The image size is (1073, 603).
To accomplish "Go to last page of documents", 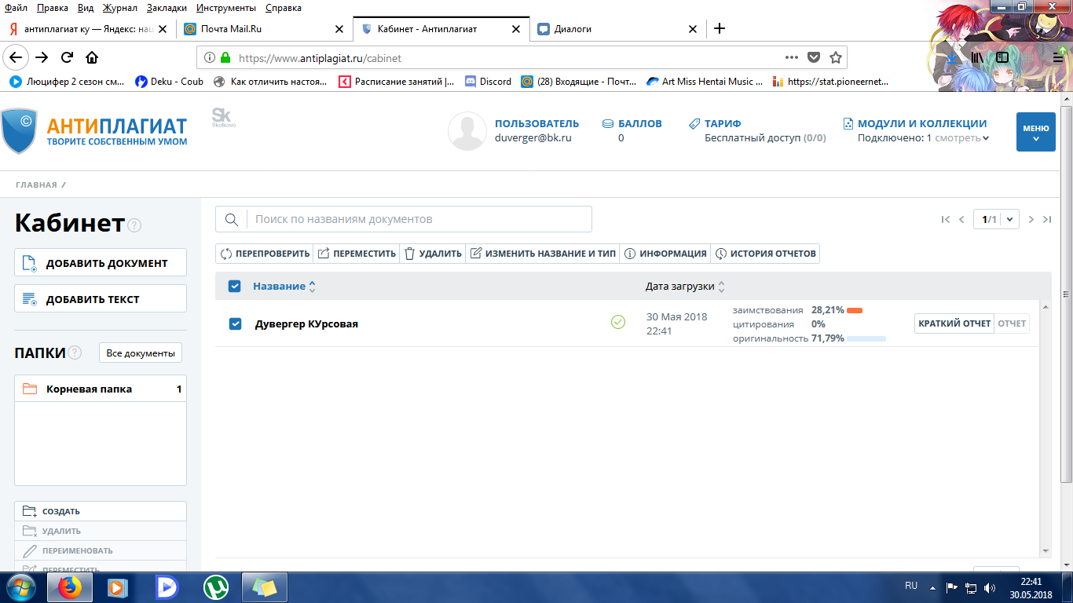I will (x=1047, y=220).
